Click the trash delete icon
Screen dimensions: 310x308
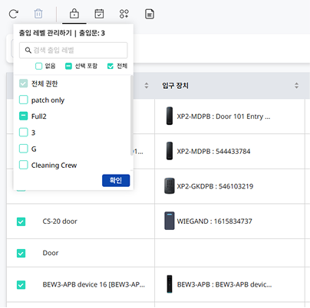tap(38, 14)
